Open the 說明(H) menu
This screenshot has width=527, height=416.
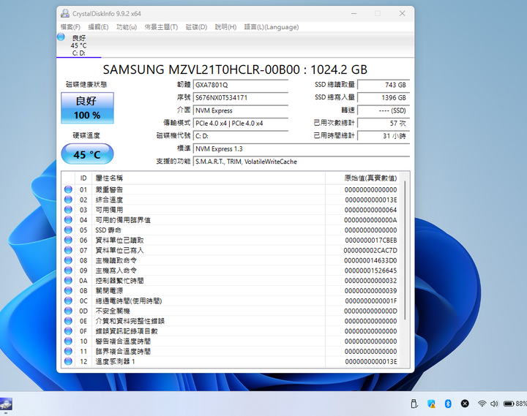pos(225,27)
